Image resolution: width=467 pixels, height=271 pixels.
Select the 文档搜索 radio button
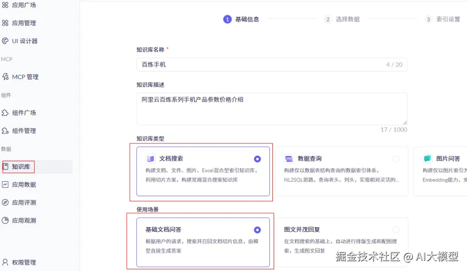(257, 159)
